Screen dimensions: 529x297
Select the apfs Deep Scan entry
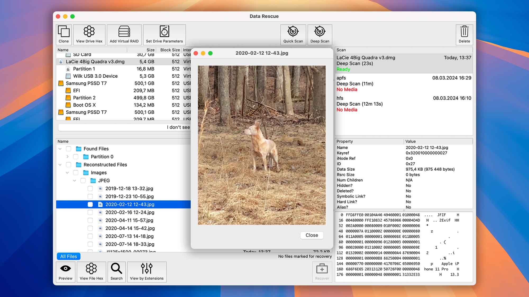tap(404, 84)
